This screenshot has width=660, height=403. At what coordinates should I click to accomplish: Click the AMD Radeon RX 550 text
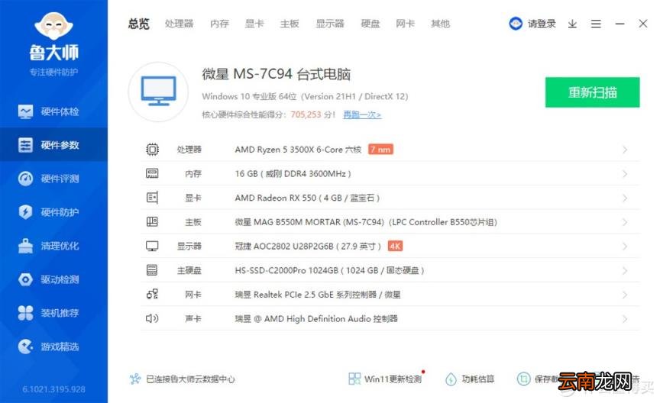pyautogui.click(x=307, y=198)
